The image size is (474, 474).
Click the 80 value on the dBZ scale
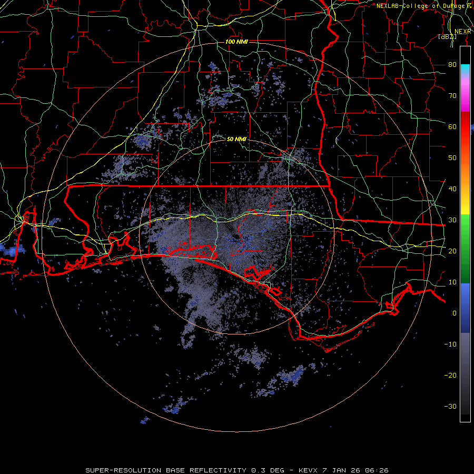(x=452, y=64)
